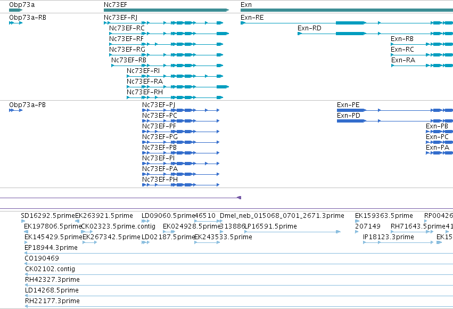453x309 pixels.
Task: Select the Obp73a gene bar
Action: click(x=15, y=10)
